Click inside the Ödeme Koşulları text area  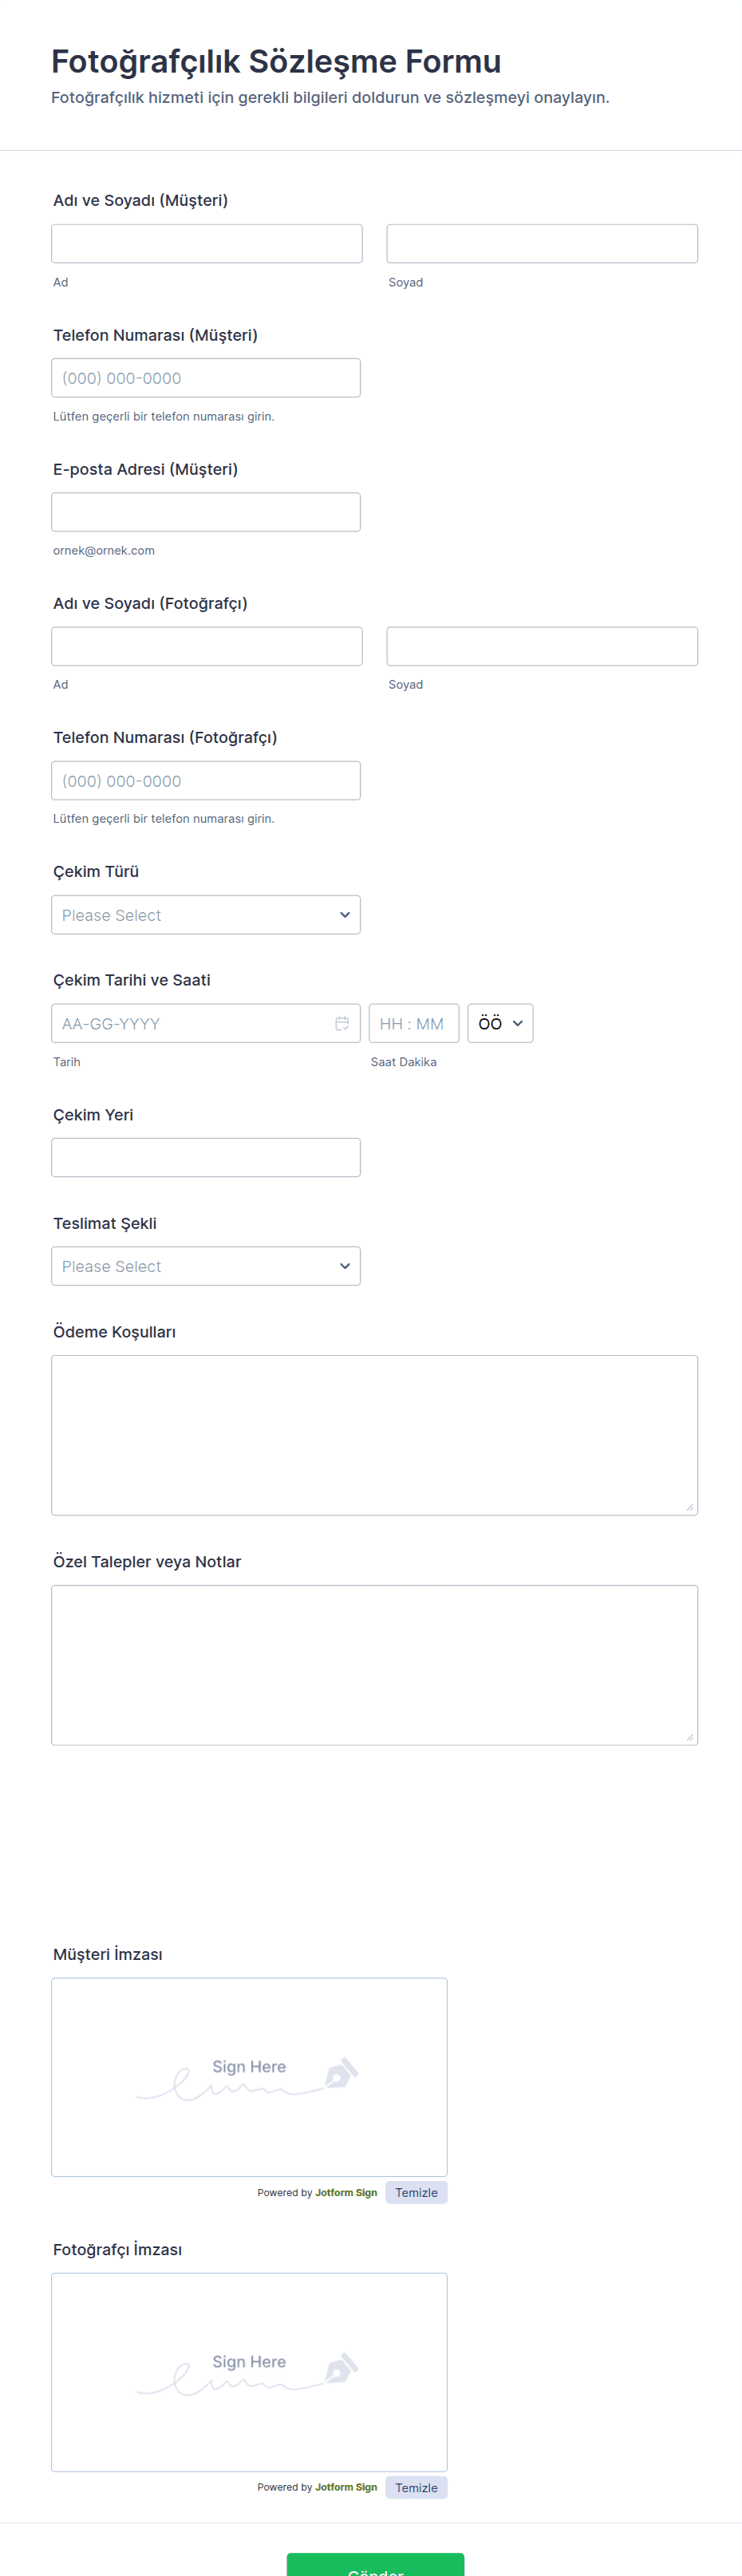pyautogui.click(x=374, y=1435)
